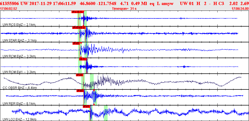
Task: Click the Timespan= 31 s label
Action: coord(124,8)
